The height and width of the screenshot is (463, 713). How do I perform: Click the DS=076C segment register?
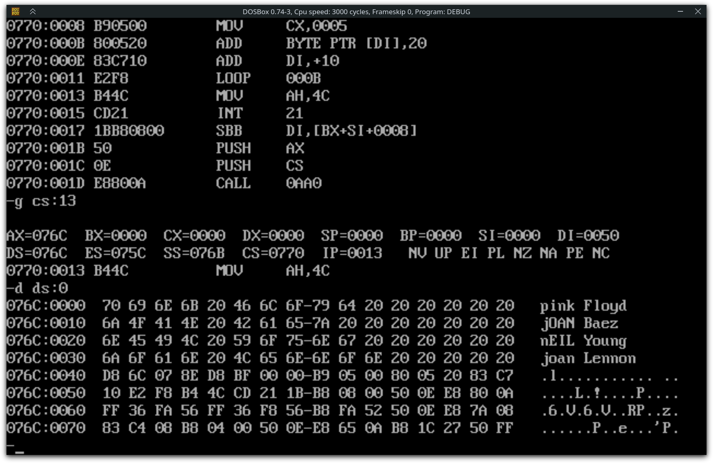tap(37, 253)
